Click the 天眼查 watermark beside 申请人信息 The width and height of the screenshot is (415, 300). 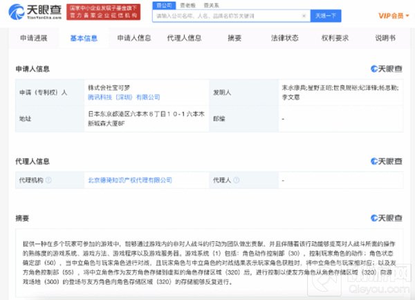[x=388, y=68]
